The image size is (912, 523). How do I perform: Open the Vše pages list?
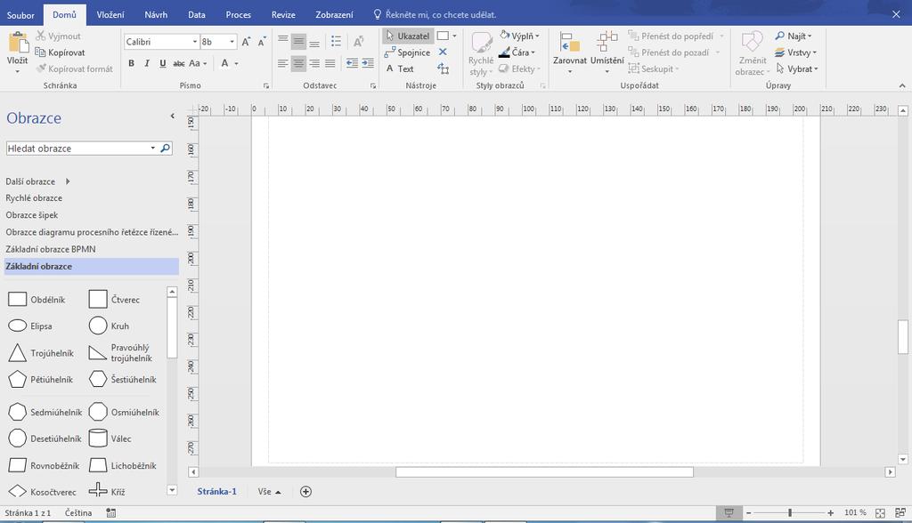269,492
